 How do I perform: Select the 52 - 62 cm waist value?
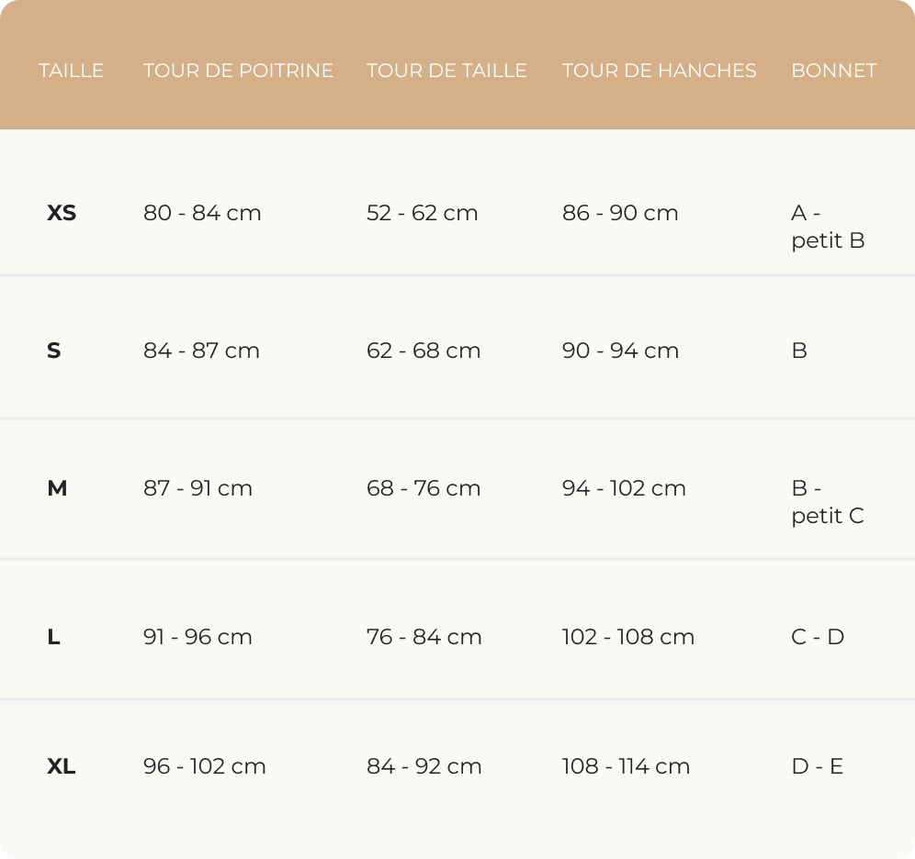point(422,213)
